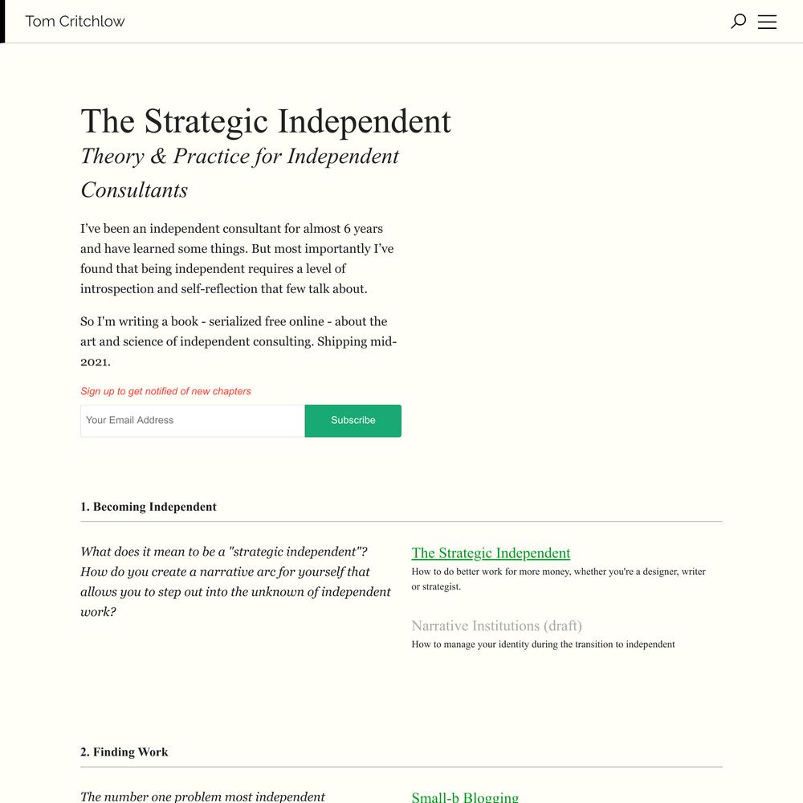Open the Small-b Blogging link
The image size is (803, 803).
pos(465,797)
